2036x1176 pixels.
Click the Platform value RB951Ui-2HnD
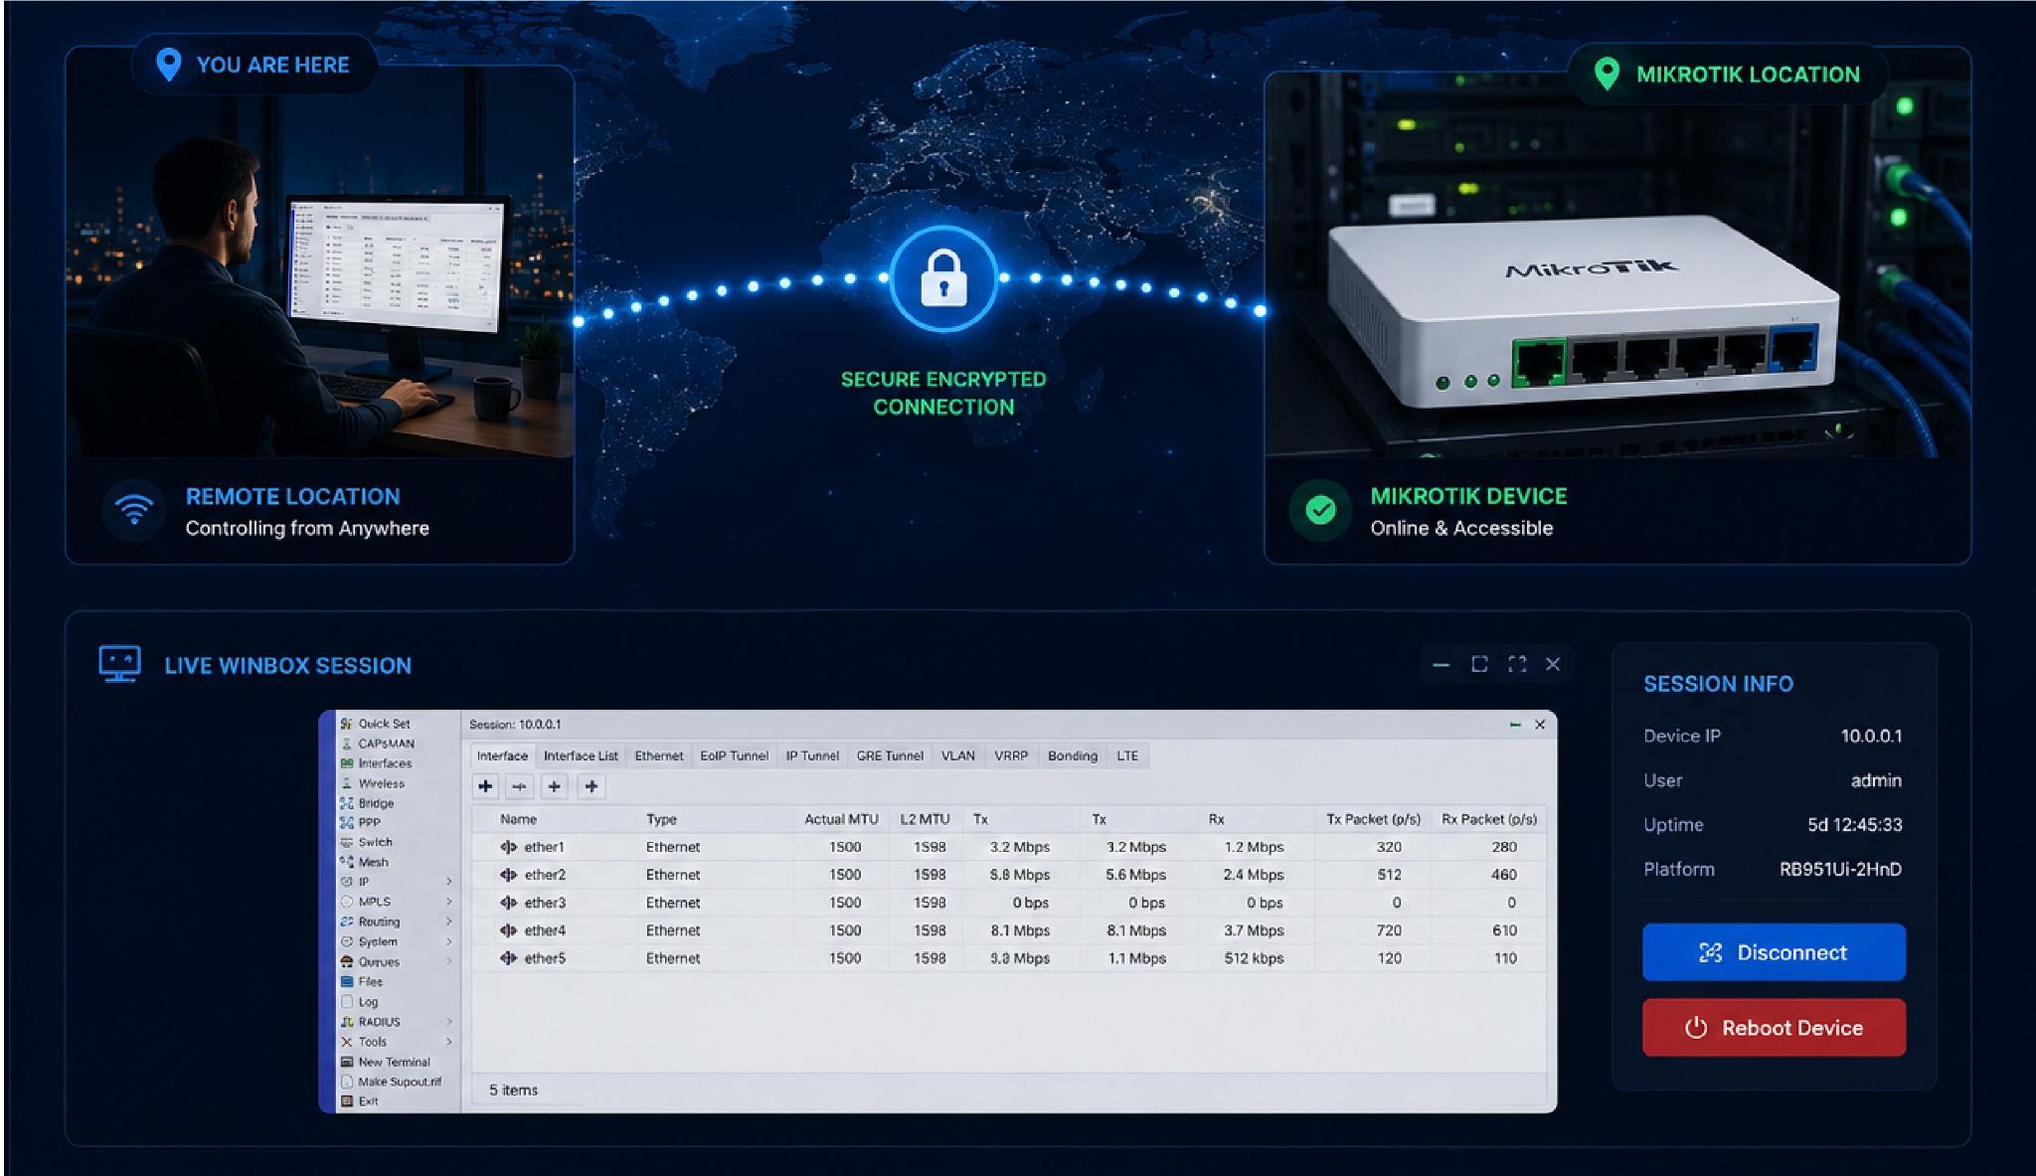coord(1840,869)
